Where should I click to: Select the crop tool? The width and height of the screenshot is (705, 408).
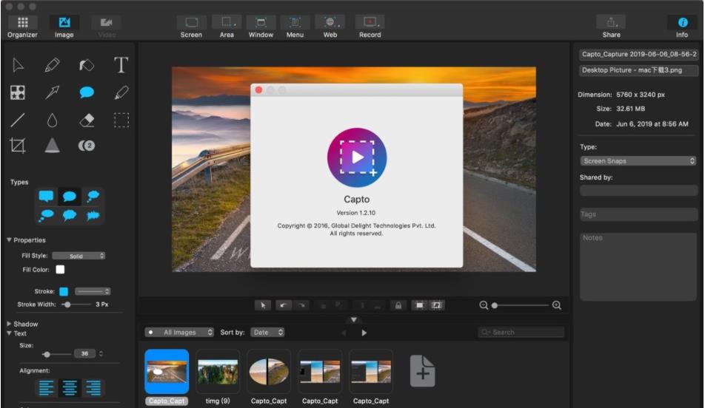coord(18,146)
